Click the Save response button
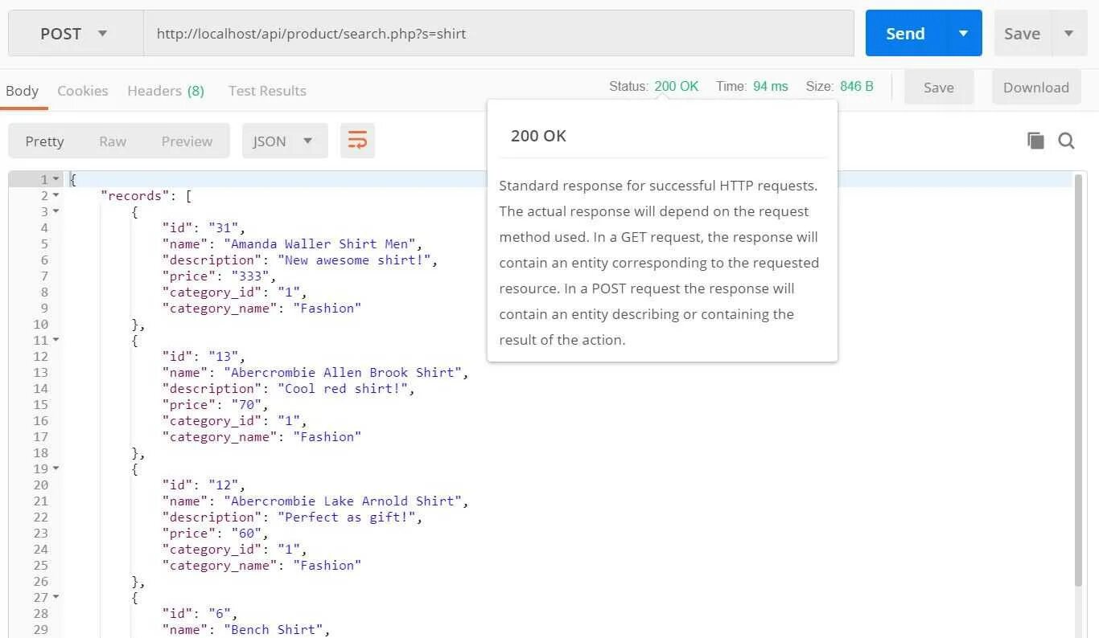The image size is (1099, 638). [x=939, y=88]
